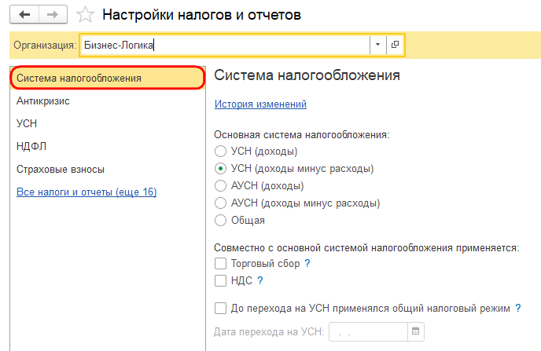Open История изменений link
Viewport: 541px width, 351px height.
(x=260, y=104)
